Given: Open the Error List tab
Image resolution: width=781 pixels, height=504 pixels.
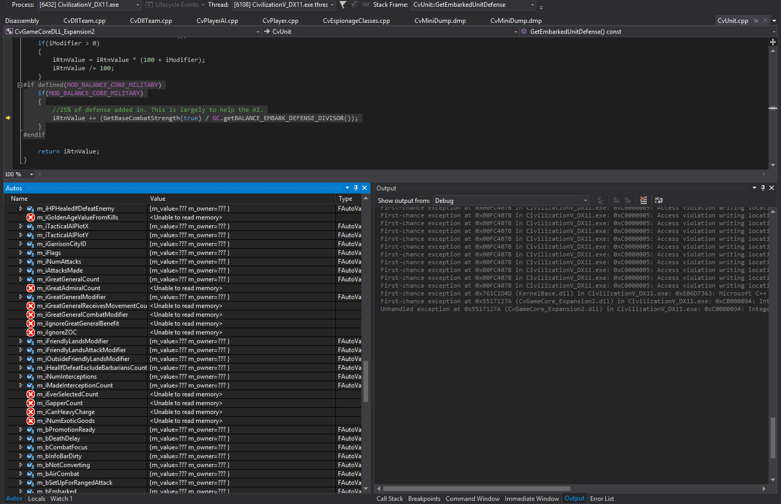Looking at the screenshot, I should 602,498.
